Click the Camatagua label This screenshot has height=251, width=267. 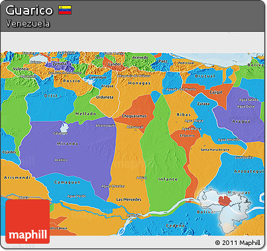pos(97,77)
